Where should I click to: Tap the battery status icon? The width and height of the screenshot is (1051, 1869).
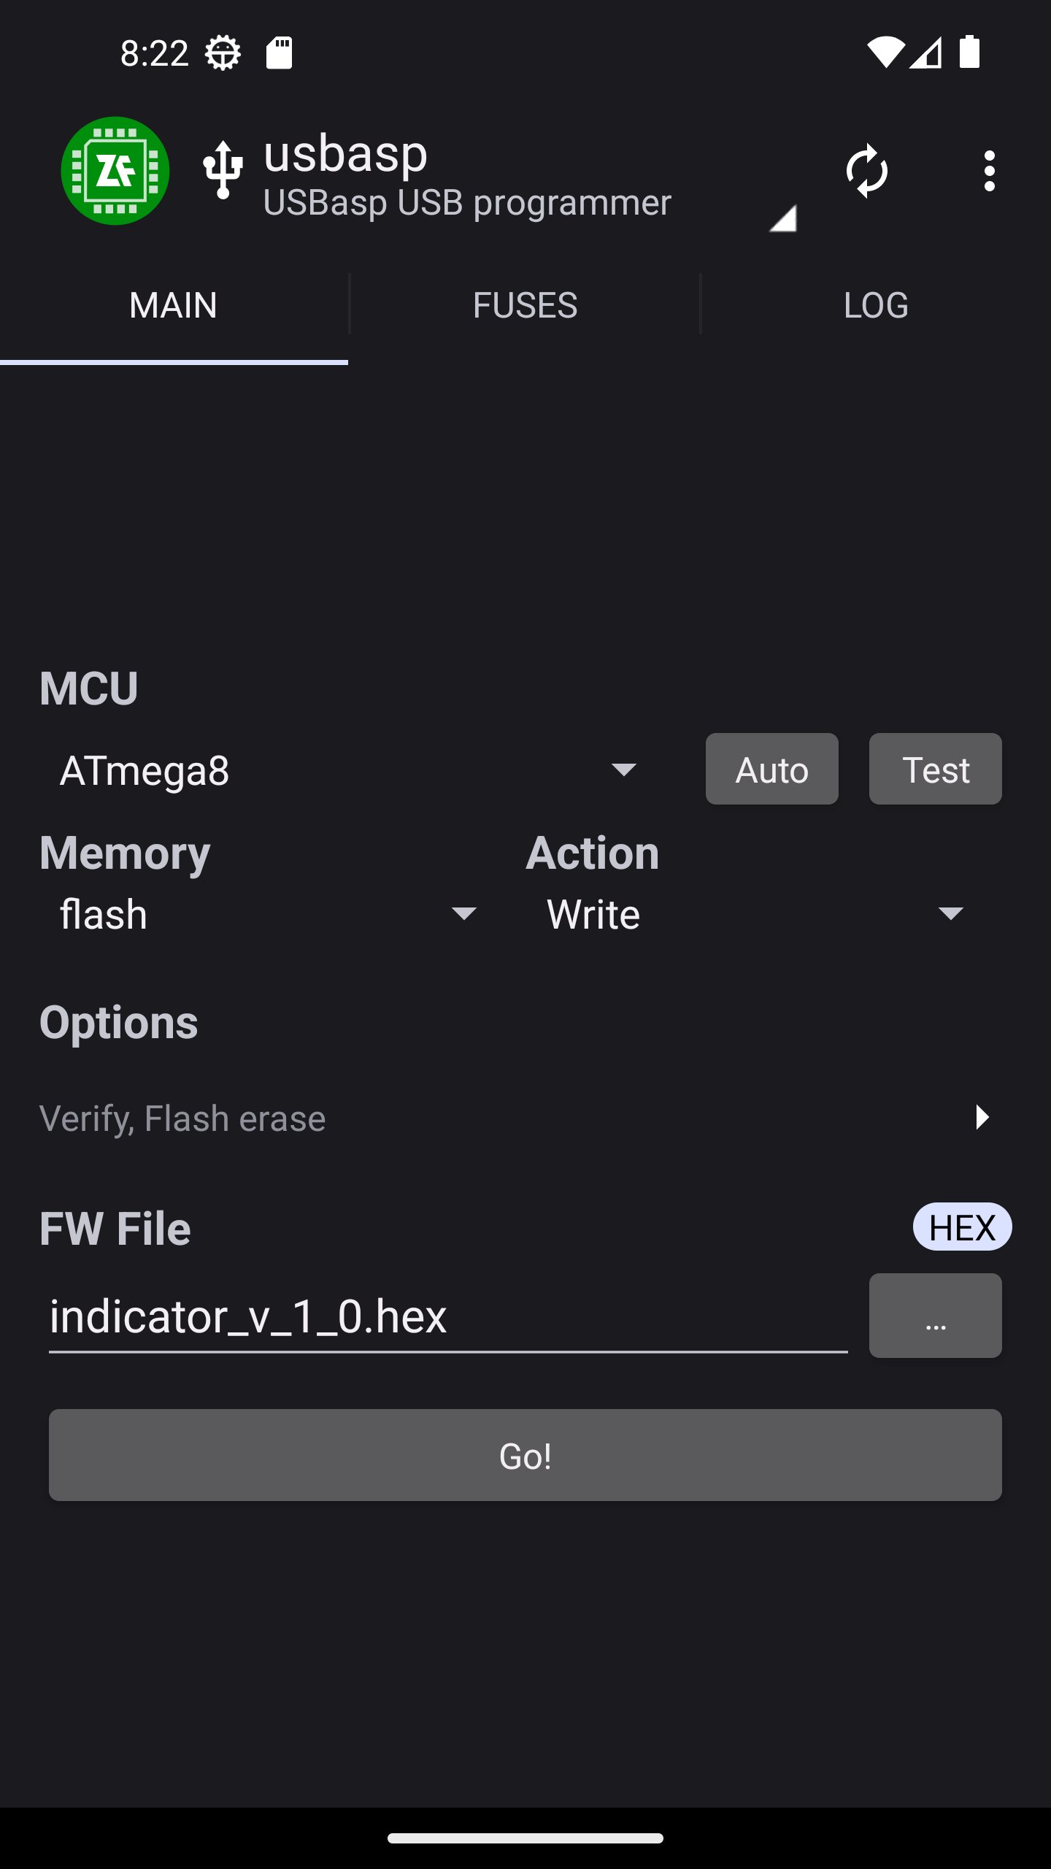(969, 52)
